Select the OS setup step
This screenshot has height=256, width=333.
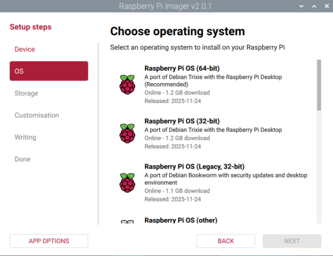(x=49, y=71)
